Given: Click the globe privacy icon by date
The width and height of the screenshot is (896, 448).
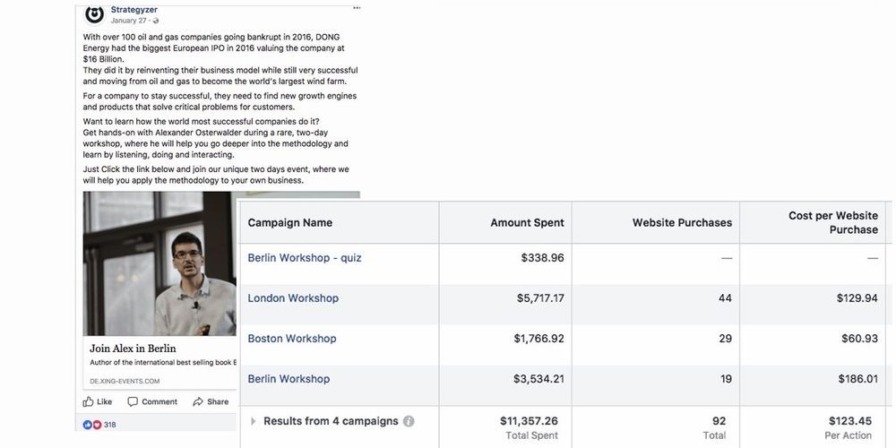Looking at the screenshot, I should (156, 22).
